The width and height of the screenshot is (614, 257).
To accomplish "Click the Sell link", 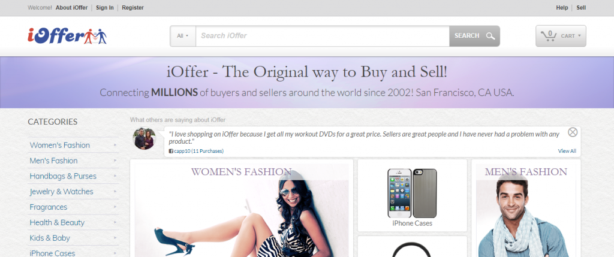I will 581,8.
